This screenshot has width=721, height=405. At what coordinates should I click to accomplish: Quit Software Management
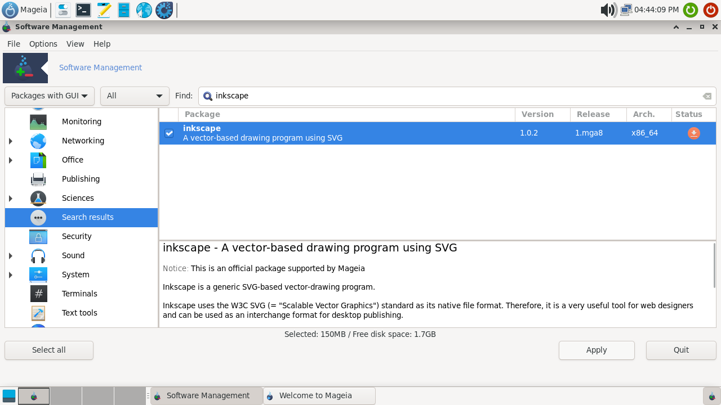point(681,350)
